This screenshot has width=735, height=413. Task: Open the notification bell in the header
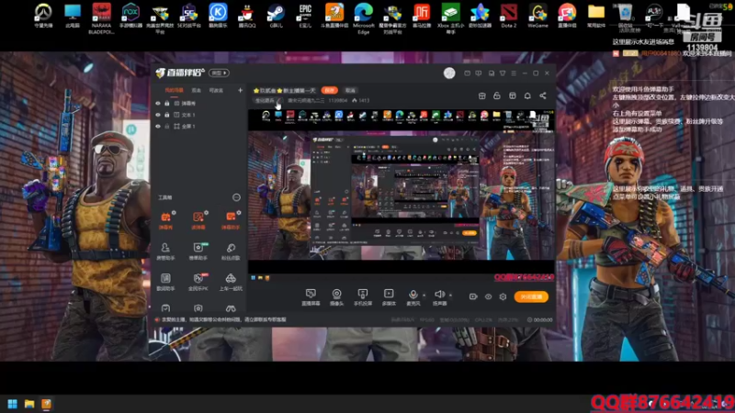click(x=527, y=95)
